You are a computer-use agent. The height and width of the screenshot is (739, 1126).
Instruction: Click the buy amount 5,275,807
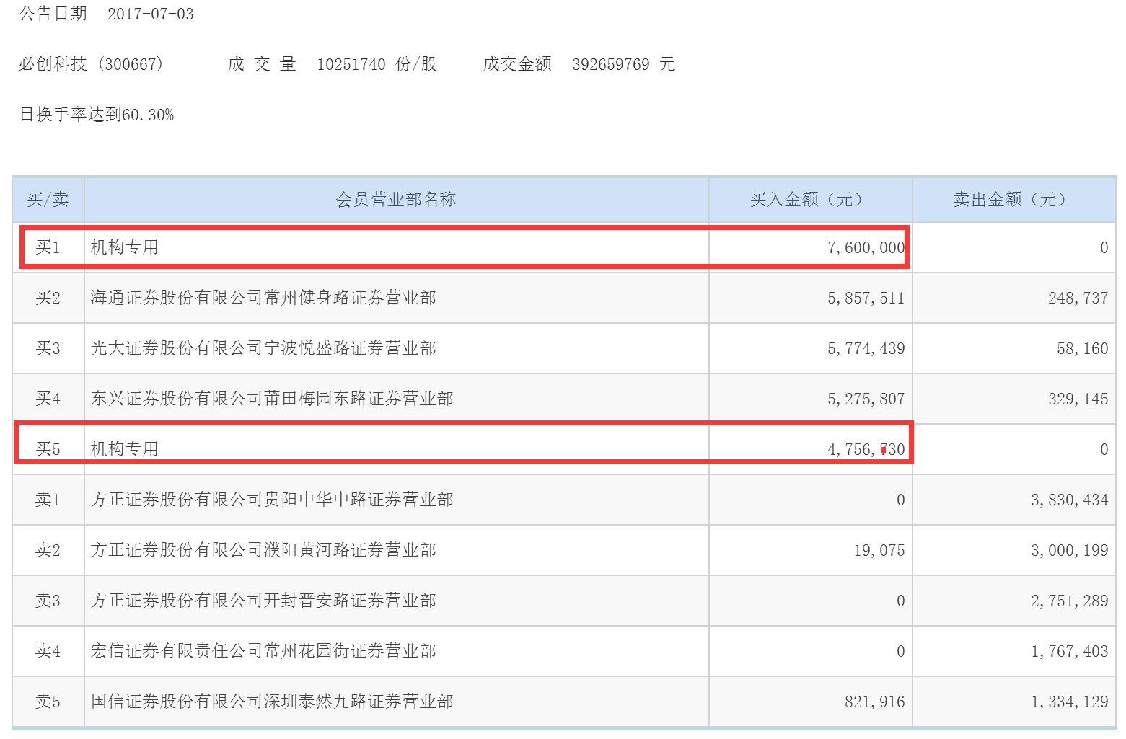[x=866, y=399]
